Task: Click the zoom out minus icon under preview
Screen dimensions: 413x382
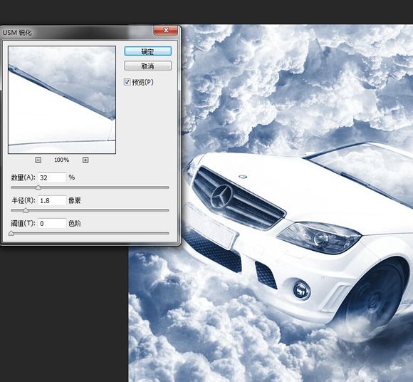Action: pos(38,160)
